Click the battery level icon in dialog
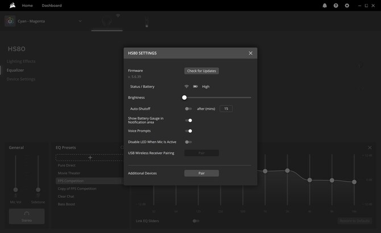381x233 pixels. tap(196, 87)
